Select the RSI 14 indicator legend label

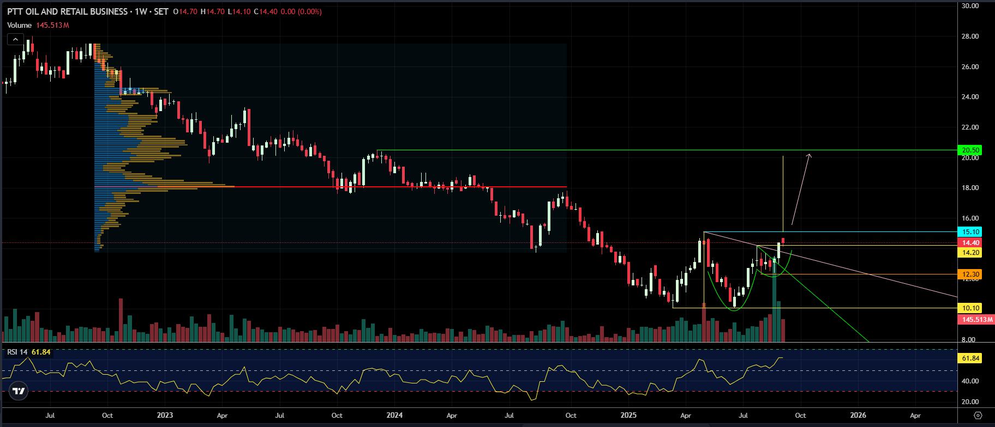coord(17,352)
